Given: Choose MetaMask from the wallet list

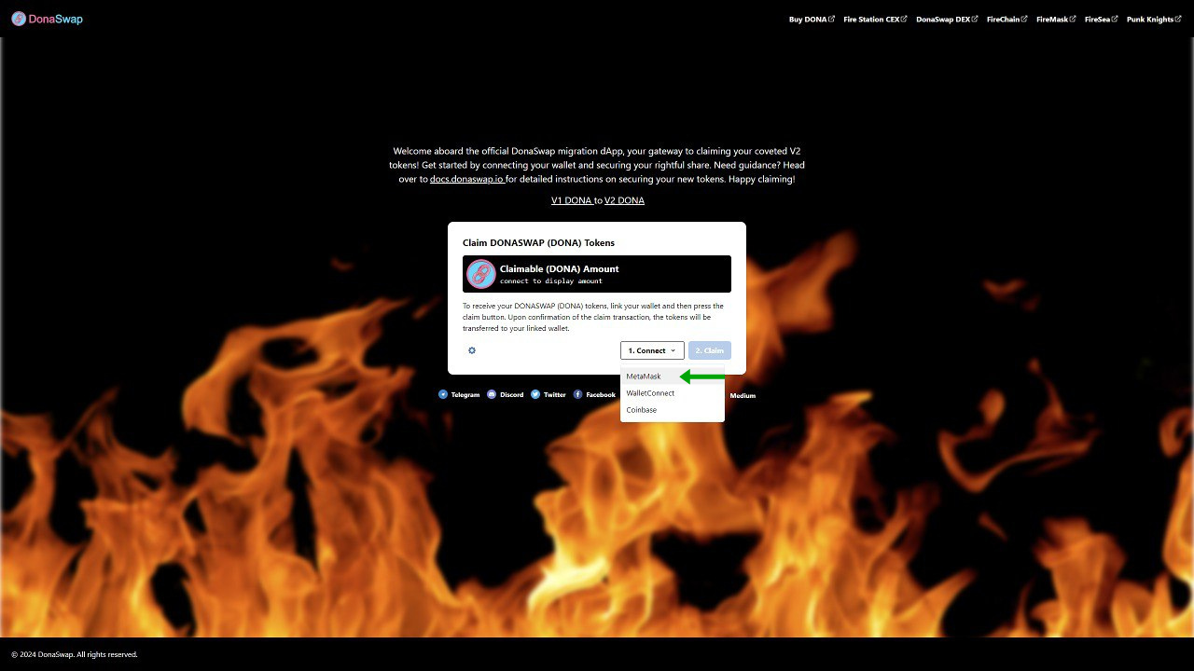Looking at the screenshot, I should pyautogui.click(x=673, y=377).
